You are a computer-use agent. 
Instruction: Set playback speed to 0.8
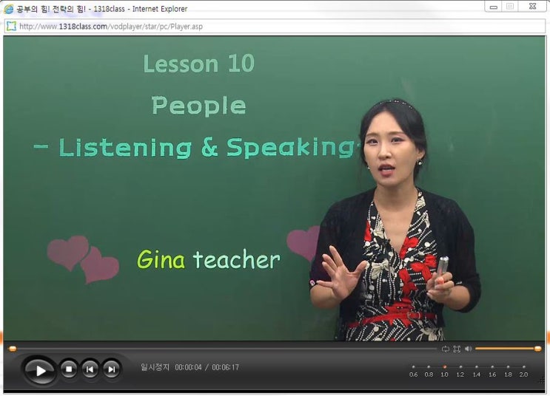point(429,372)
